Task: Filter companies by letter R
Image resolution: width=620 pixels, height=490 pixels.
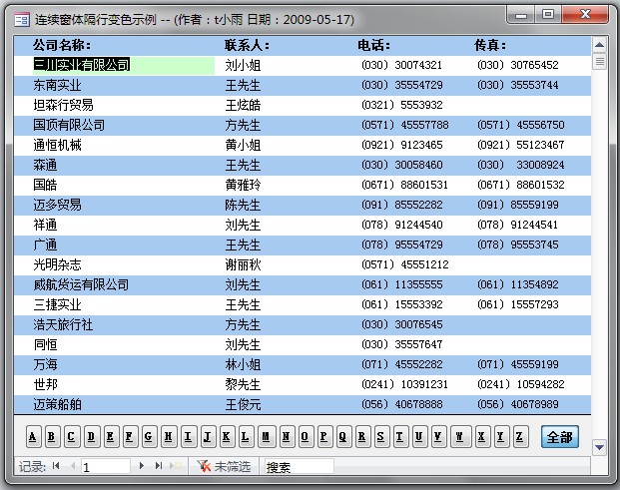Action: (x=362, y=437)
